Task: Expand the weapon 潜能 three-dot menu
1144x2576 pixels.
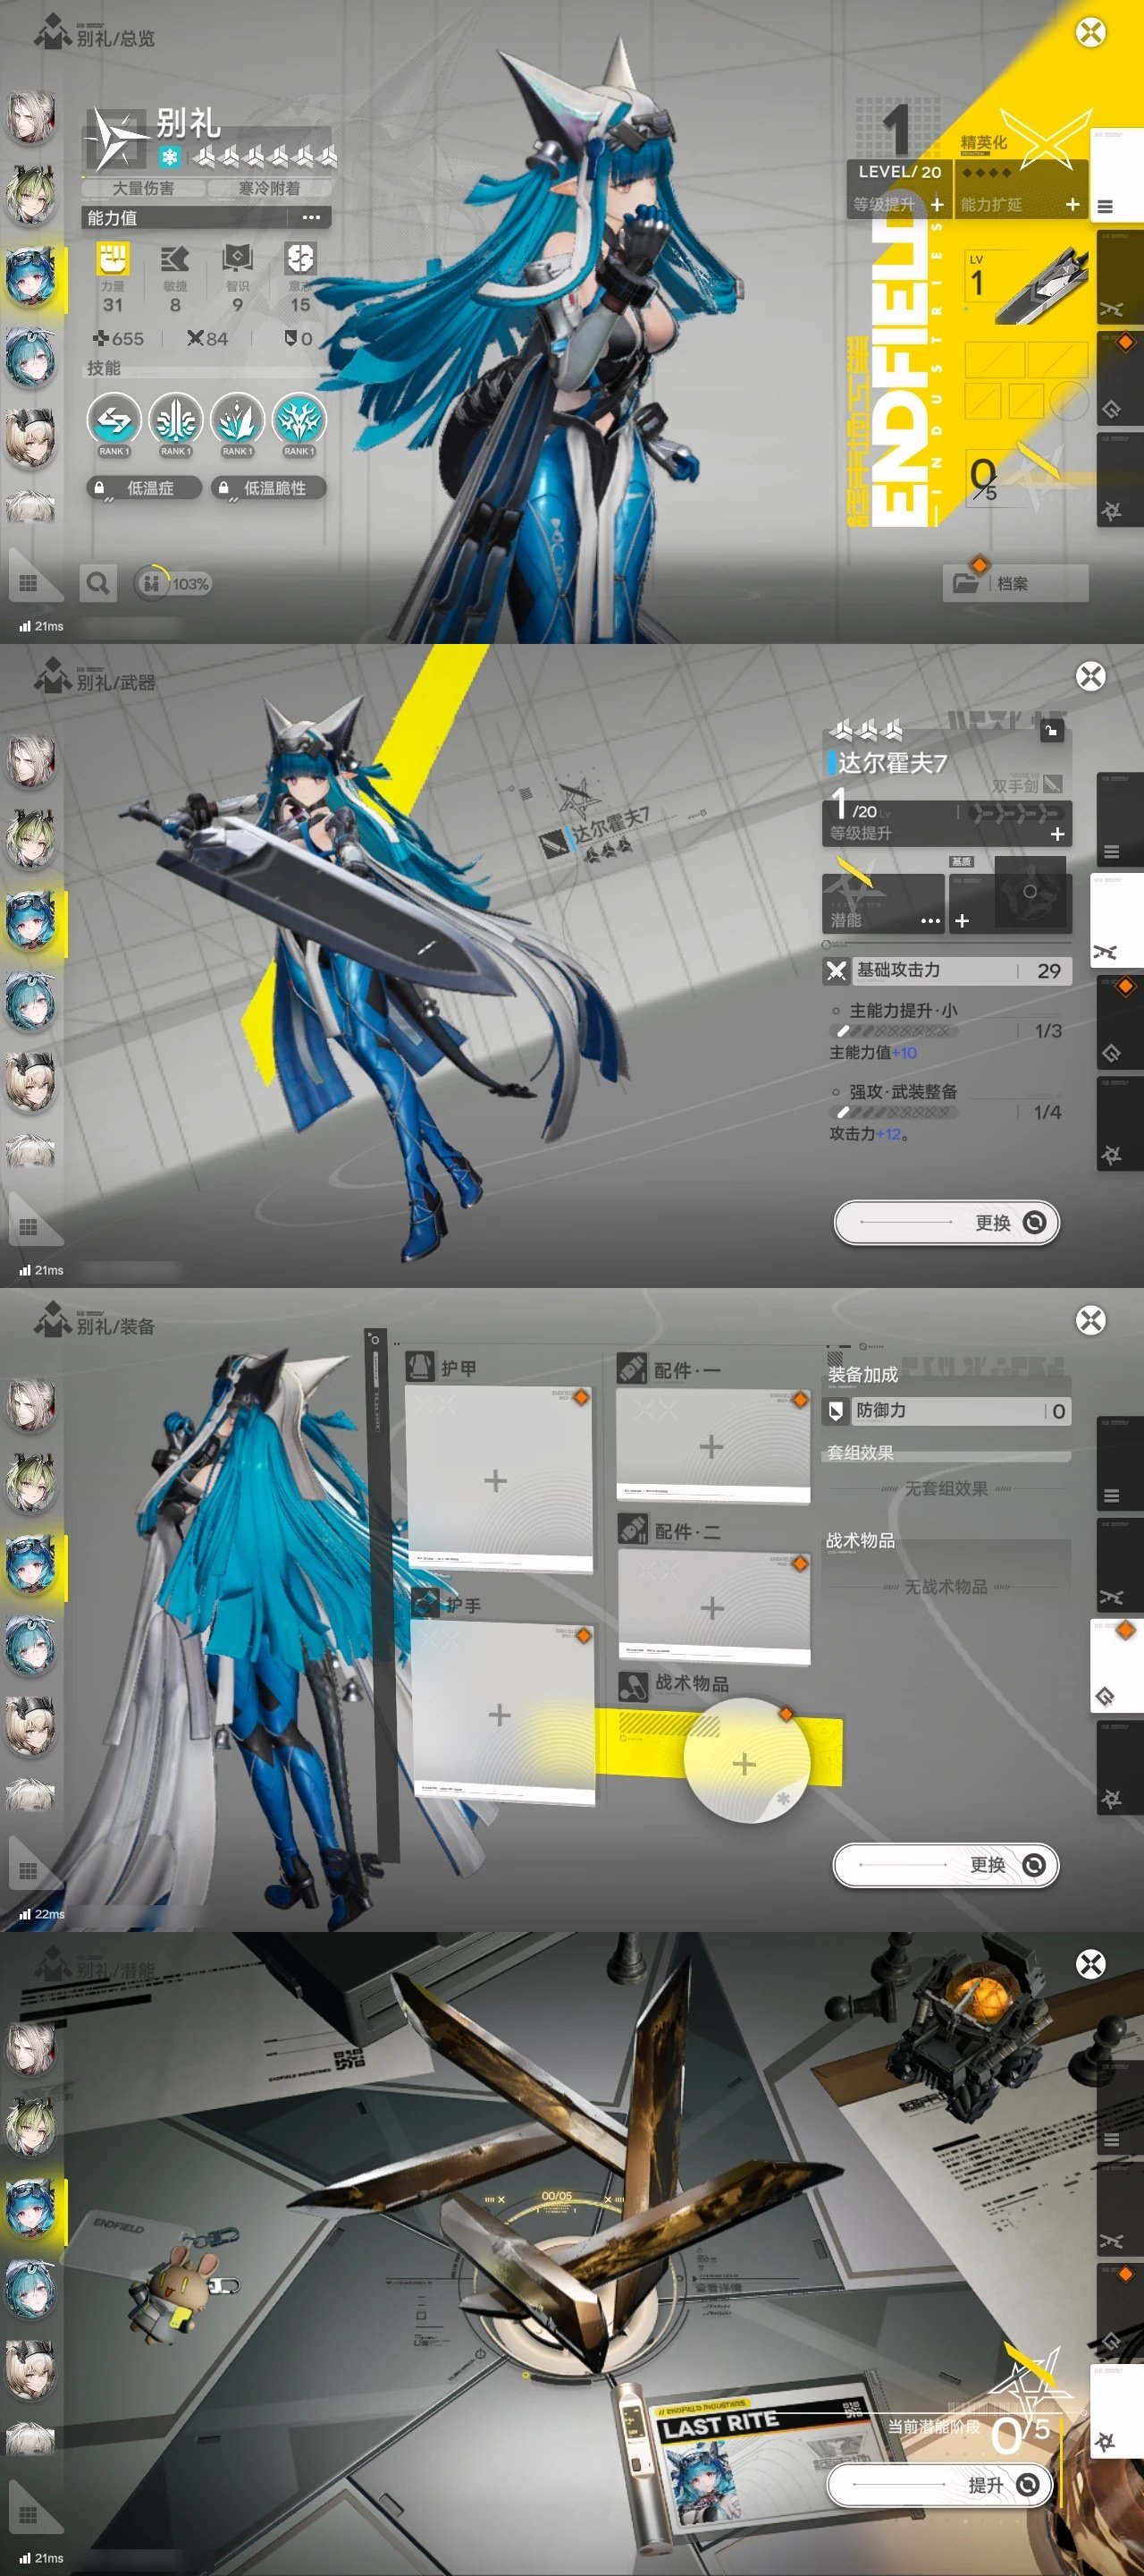Action: [930, 921]
